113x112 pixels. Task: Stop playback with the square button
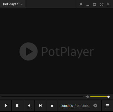[x=17, y=105]
